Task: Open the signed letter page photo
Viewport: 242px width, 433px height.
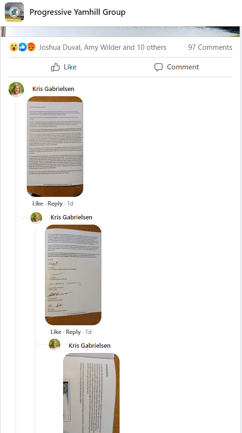Action: 73,275
